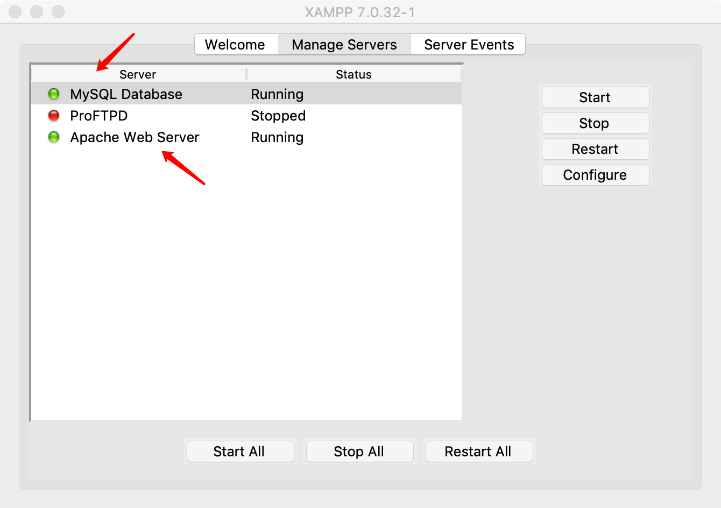Go to the Server Events tab
The height and width of the screenshot is (508, 721).
point(469,44)
